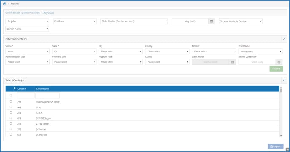The height and width of the screenshot is (152, 290).
Task: Select '241 ca center' name
Action: pyautogui.click(x=42, y=124)
